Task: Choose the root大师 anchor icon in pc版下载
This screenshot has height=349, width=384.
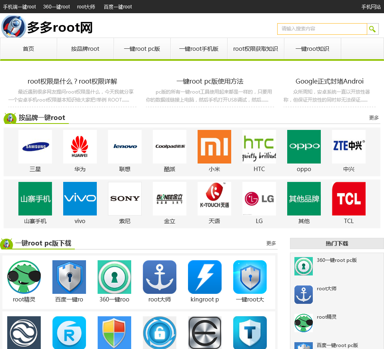Action: pos(160,277)
